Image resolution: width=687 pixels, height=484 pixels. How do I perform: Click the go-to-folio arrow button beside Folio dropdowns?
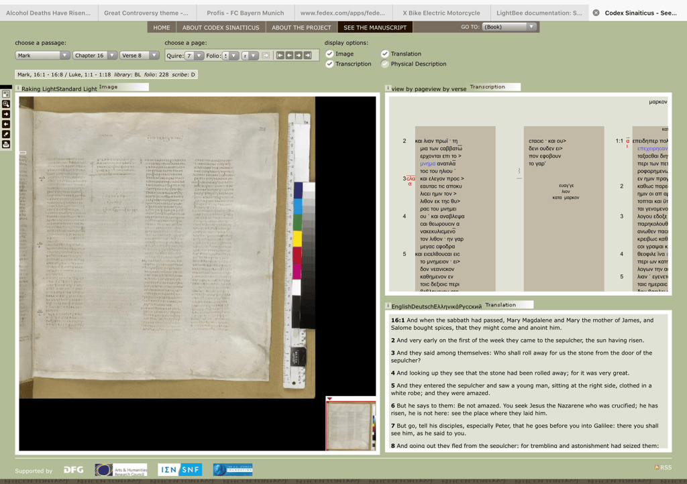click(x=266, y=56)
